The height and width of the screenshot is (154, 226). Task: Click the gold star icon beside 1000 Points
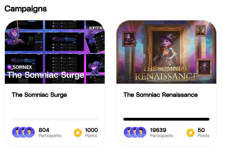pyautogui.click(x=78, y=132)
